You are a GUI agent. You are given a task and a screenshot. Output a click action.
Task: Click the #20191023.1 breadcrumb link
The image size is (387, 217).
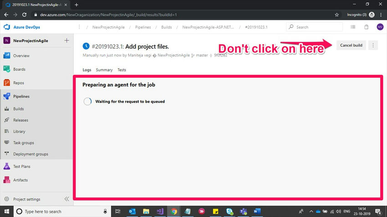click(x=256, y=27)
